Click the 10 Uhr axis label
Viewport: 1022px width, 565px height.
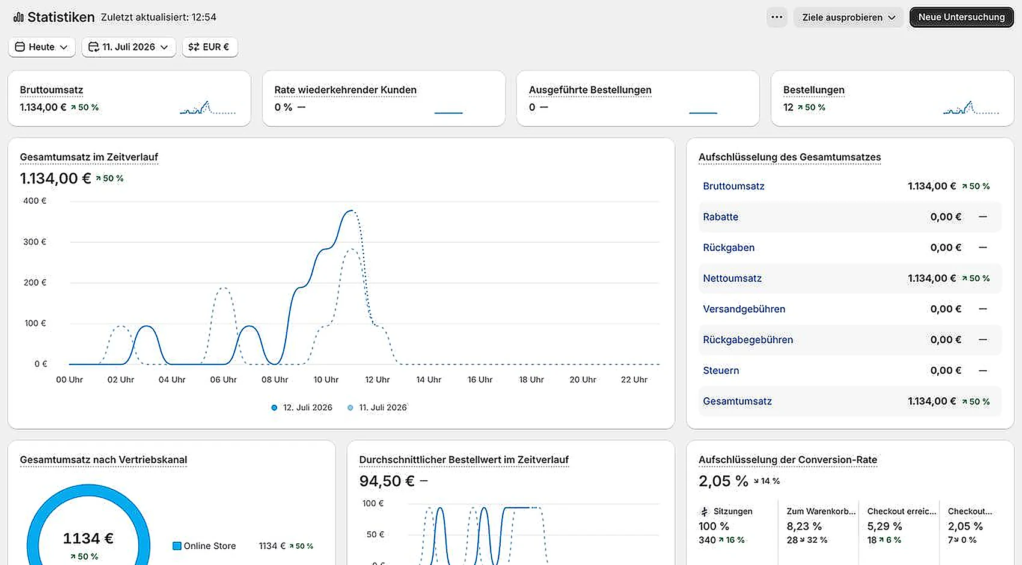coord(326,380)
